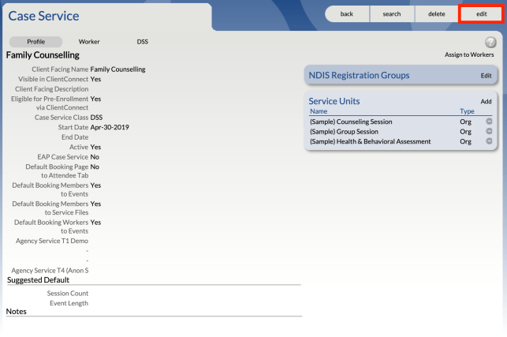This screenshot has width=507, height=337.
Task: Open the DSS tab
Action: coord(142,42)
